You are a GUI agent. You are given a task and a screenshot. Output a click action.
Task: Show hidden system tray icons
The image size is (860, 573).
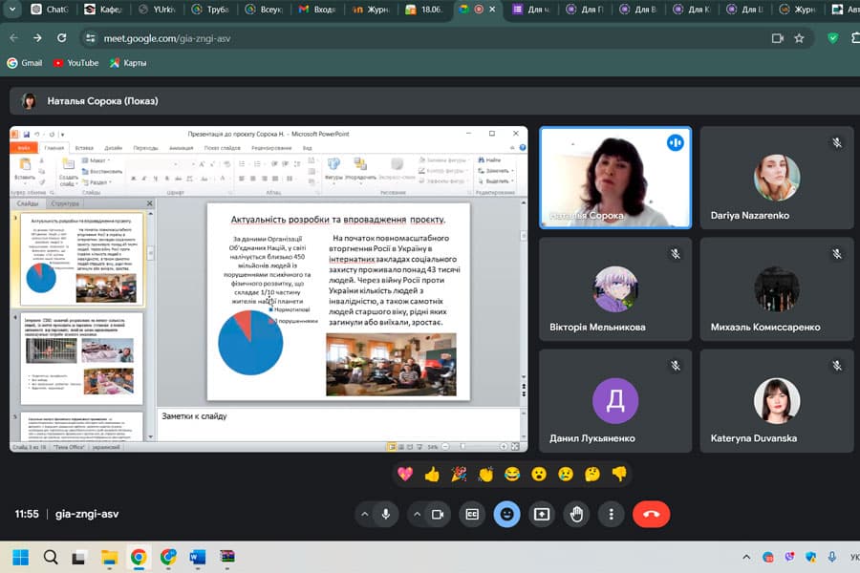pyautogui.click(x=746, y=557)
